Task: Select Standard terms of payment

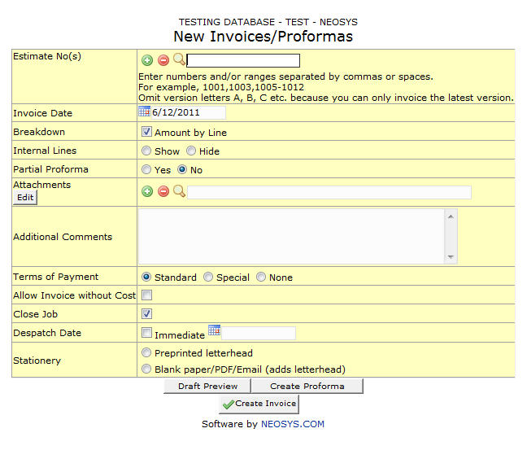Action: [x=146, y=277]
